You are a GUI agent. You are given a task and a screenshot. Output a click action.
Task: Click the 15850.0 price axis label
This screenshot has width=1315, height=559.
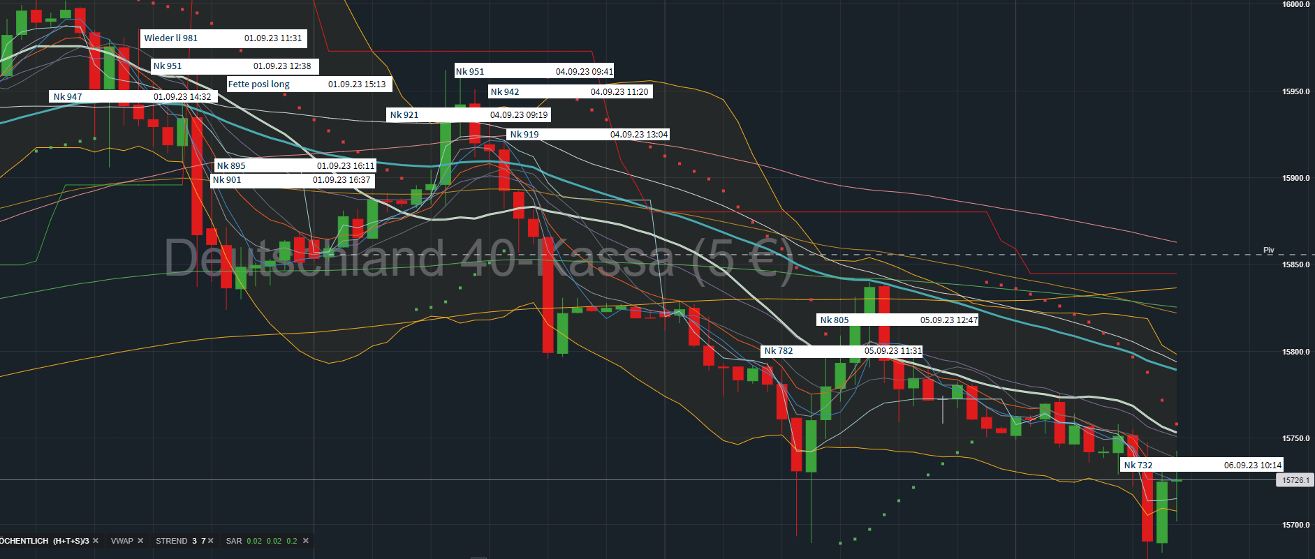1296,264
